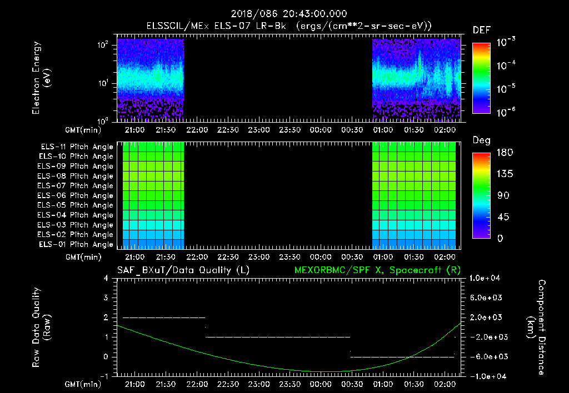Click the SAF_BXuT/Data Quality (L) legend label
Image resolution: width=569 pixels, height=393 pixels.
pos(183,270)
